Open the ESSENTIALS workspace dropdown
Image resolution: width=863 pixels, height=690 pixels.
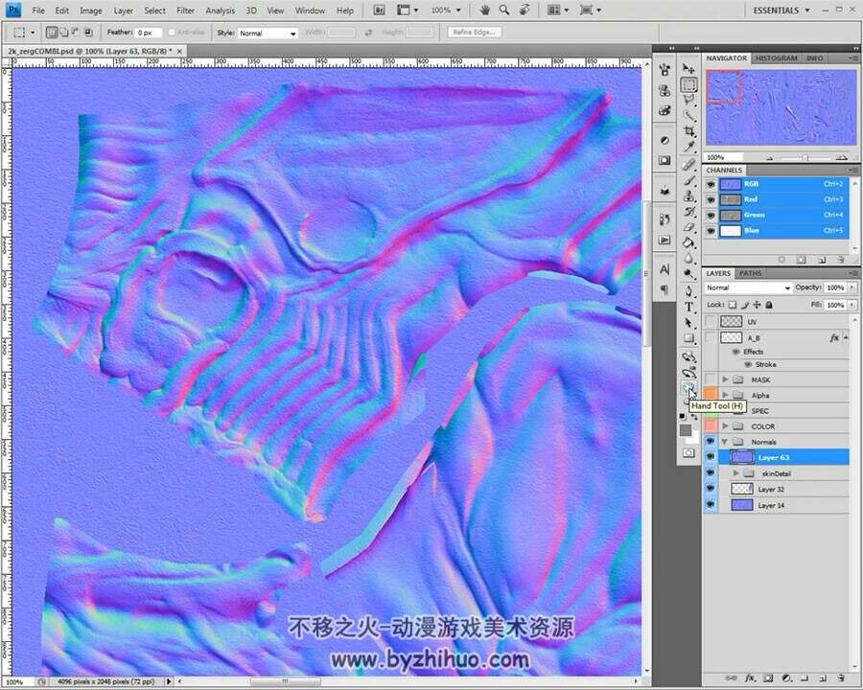point(781,10)
